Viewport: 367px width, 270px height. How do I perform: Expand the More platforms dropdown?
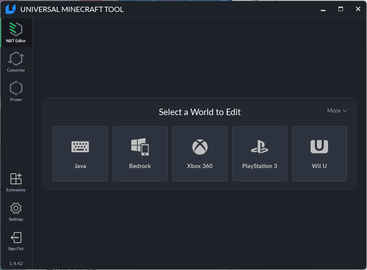click(337, 111)
